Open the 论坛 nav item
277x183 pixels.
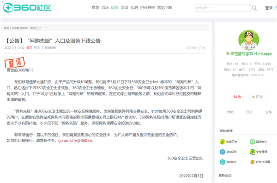pos(105,7)
